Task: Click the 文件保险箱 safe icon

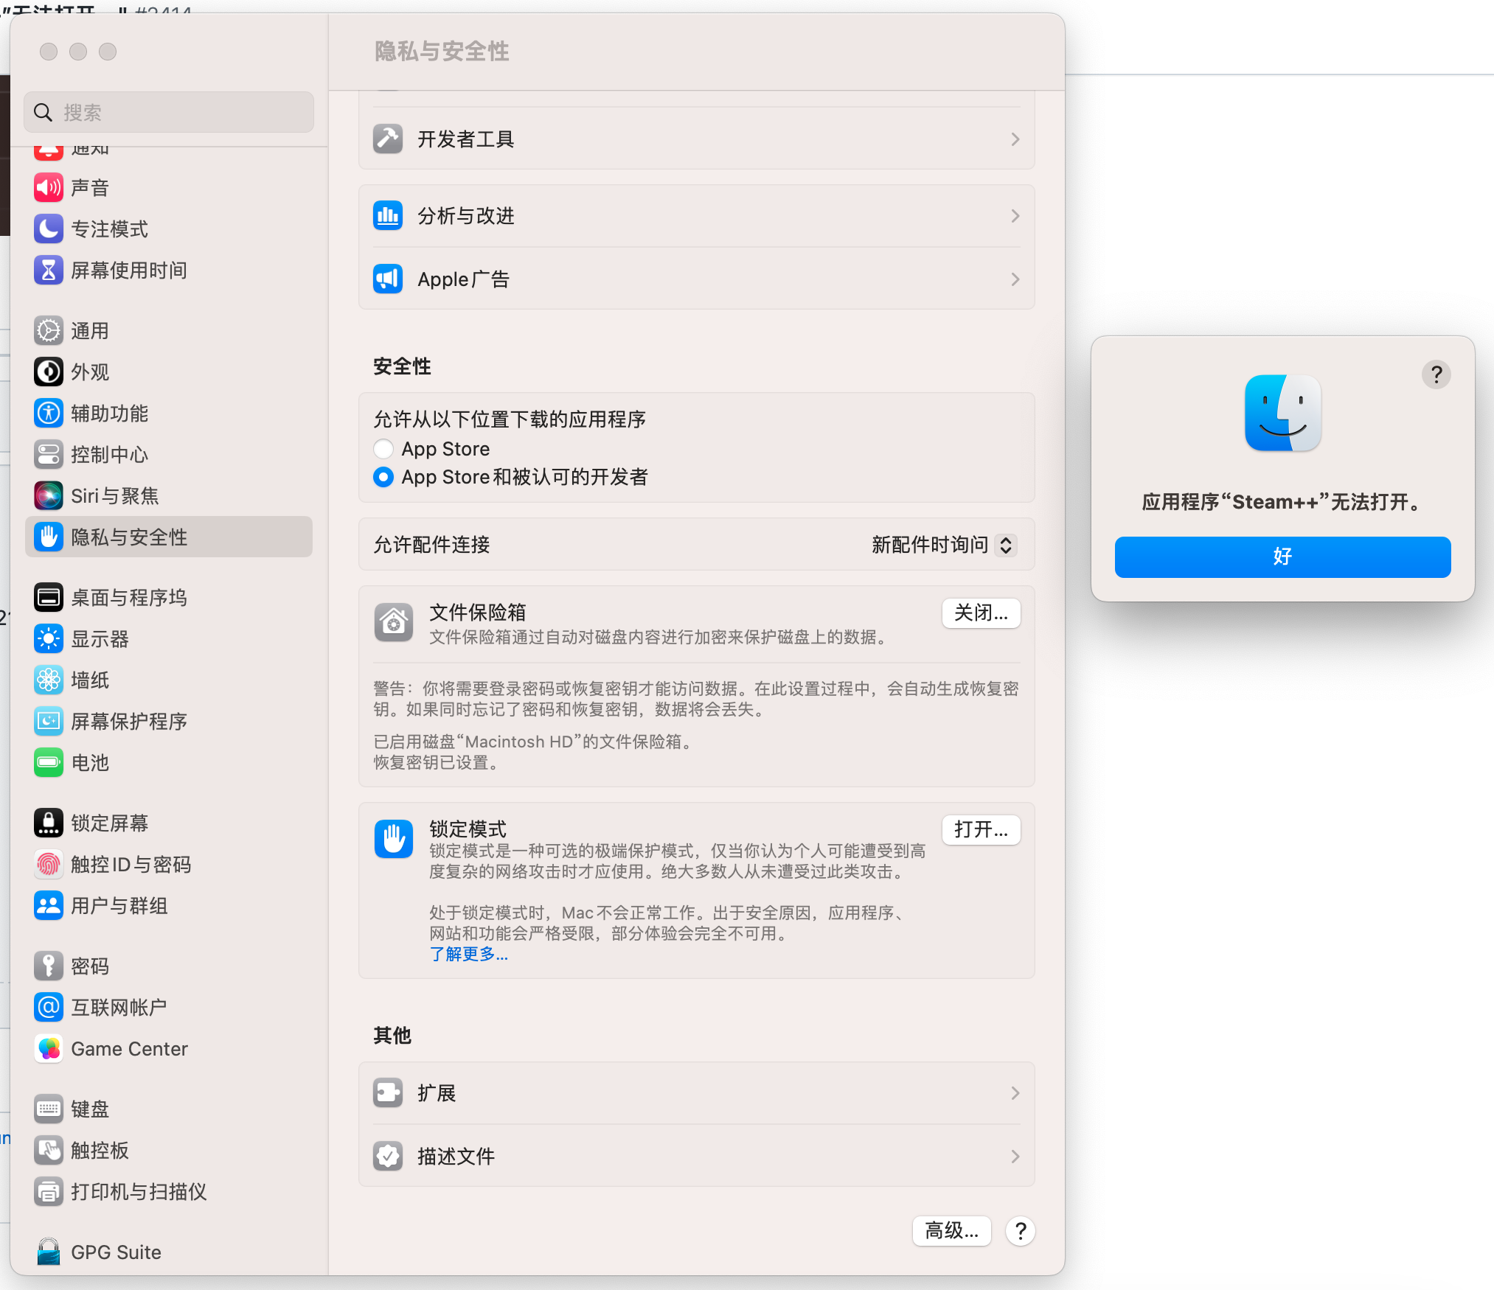Action: tap(393, 623)
